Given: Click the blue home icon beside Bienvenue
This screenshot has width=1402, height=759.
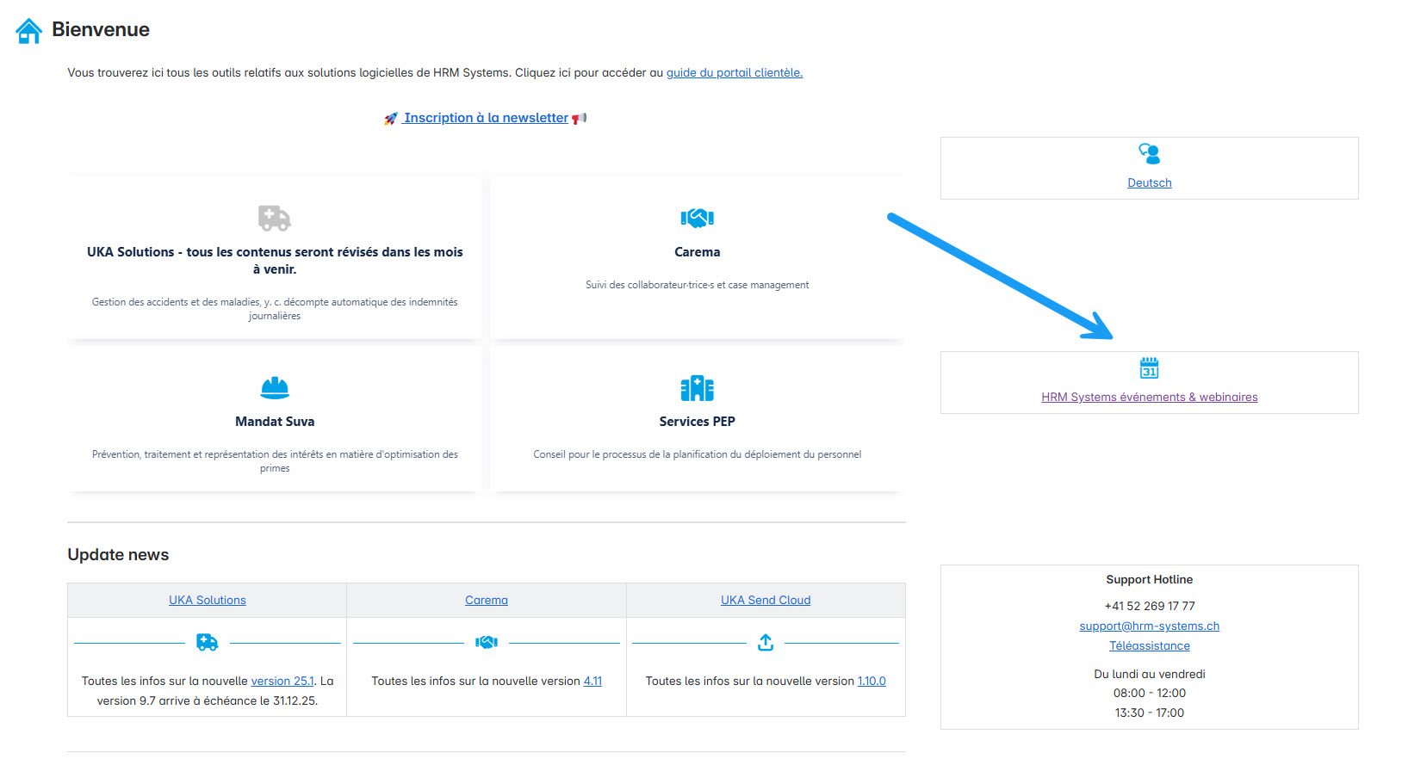Looking at the screenshot, I should [29, 31].
